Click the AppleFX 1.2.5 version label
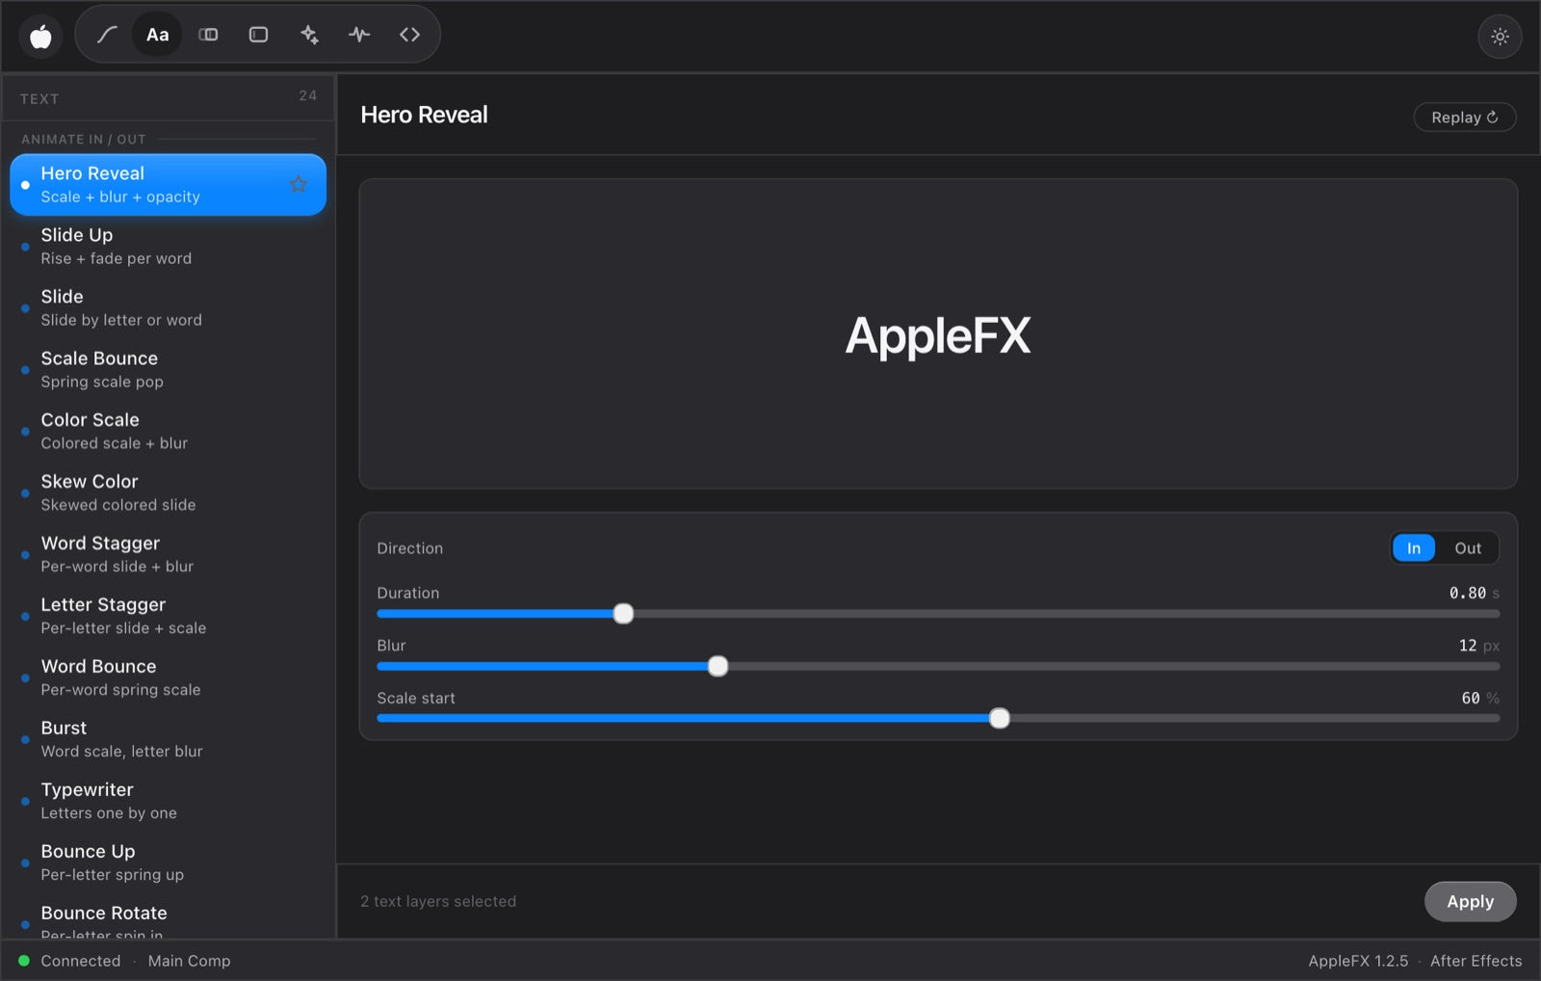Image resolution: width=1541 pixels, height=981 pixels. 1357,961
